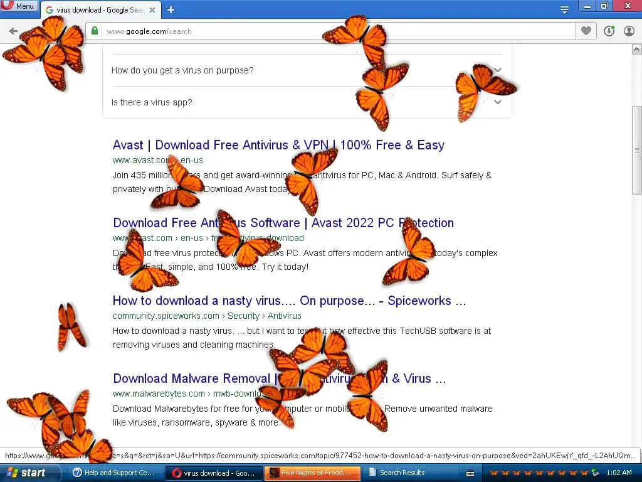Go back with the back arrow
Viewport: 642px width, 482px height.
point(13,31)
